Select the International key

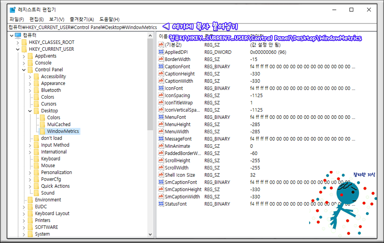(54, 152)
